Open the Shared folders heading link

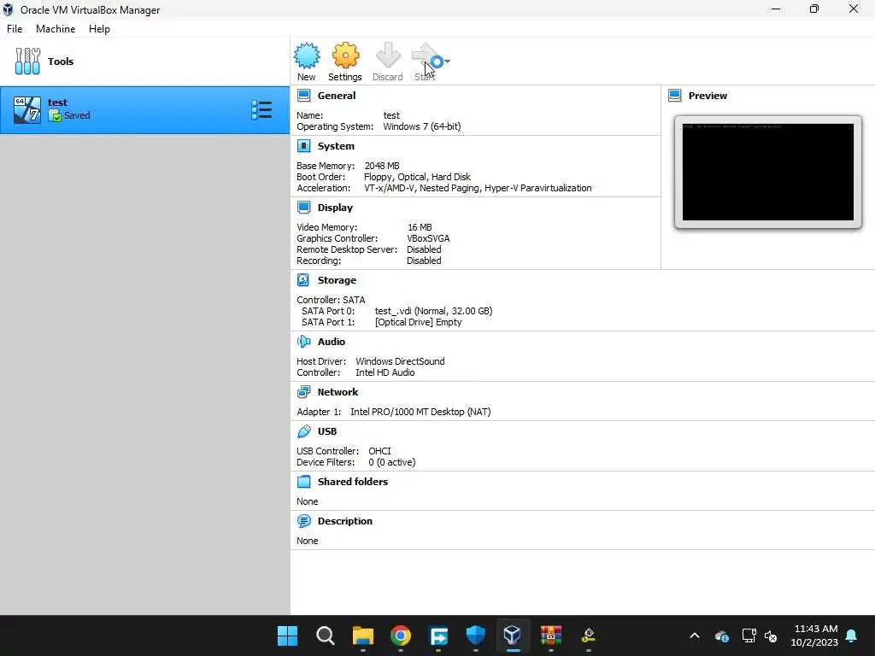click(353, 482)
